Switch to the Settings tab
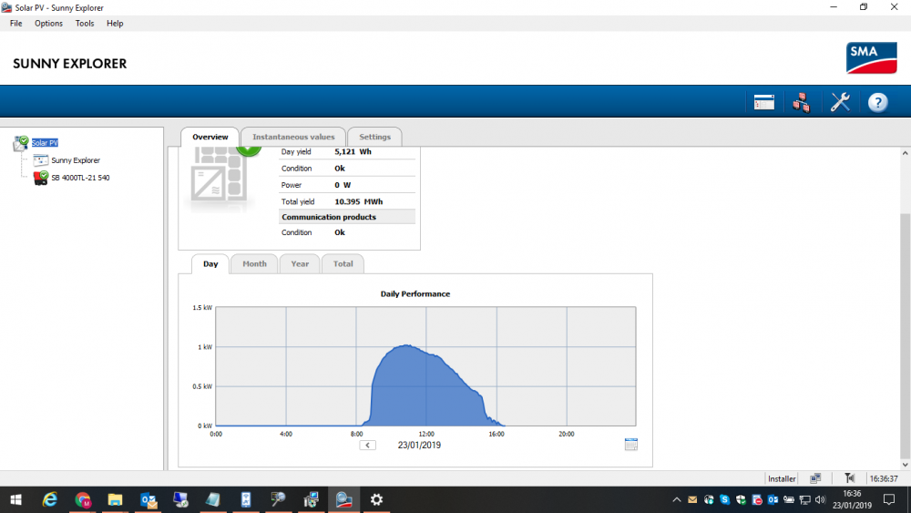Image resolution: width=911 pixels, height=513 pixels. coord(374,137)
